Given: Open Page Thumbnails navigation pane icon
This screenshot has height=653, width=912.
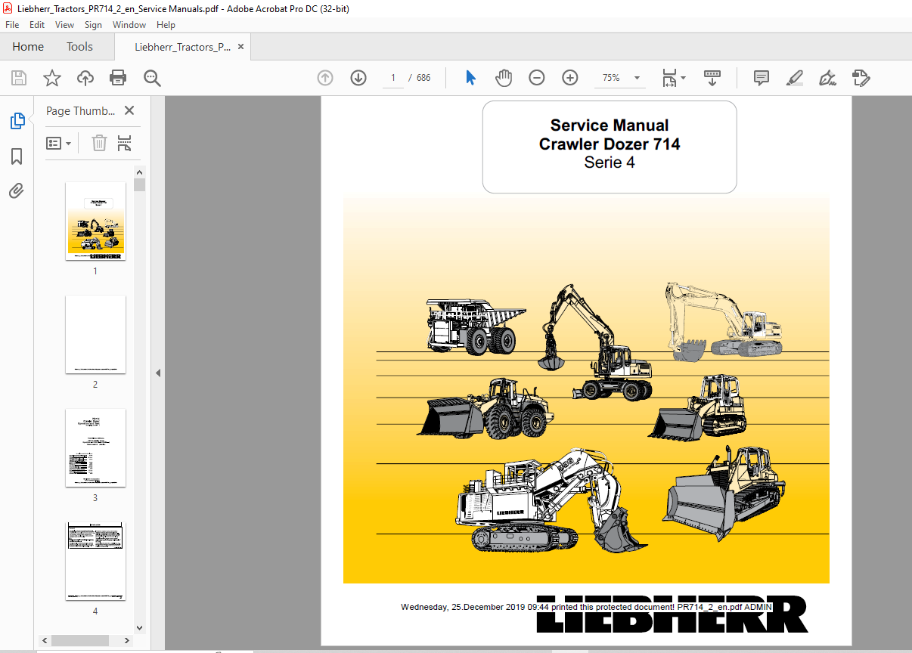Looking at the screenshot, I should point(17,121).
